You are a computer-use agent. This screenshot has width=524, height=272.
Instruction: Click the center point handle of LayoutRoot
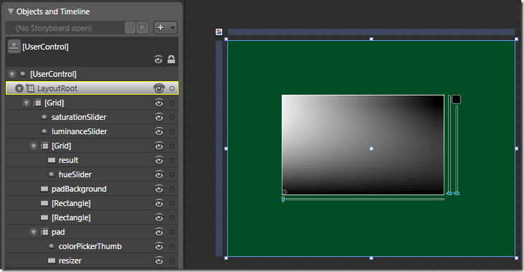pos(371,149)
